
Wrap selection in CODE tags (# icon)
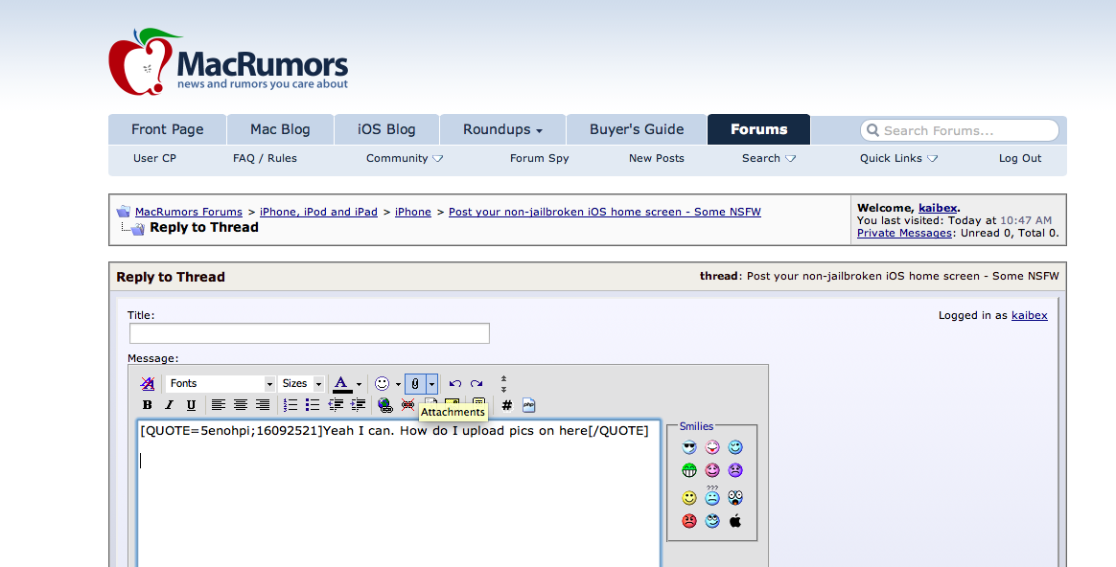coord(507,405)
